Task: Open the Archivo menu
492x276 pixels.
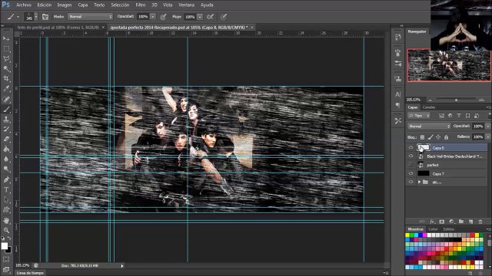Action: tap(24, 5)
